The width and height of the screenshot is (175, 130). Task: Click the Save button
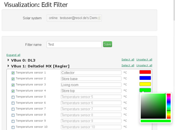point(107,44)
